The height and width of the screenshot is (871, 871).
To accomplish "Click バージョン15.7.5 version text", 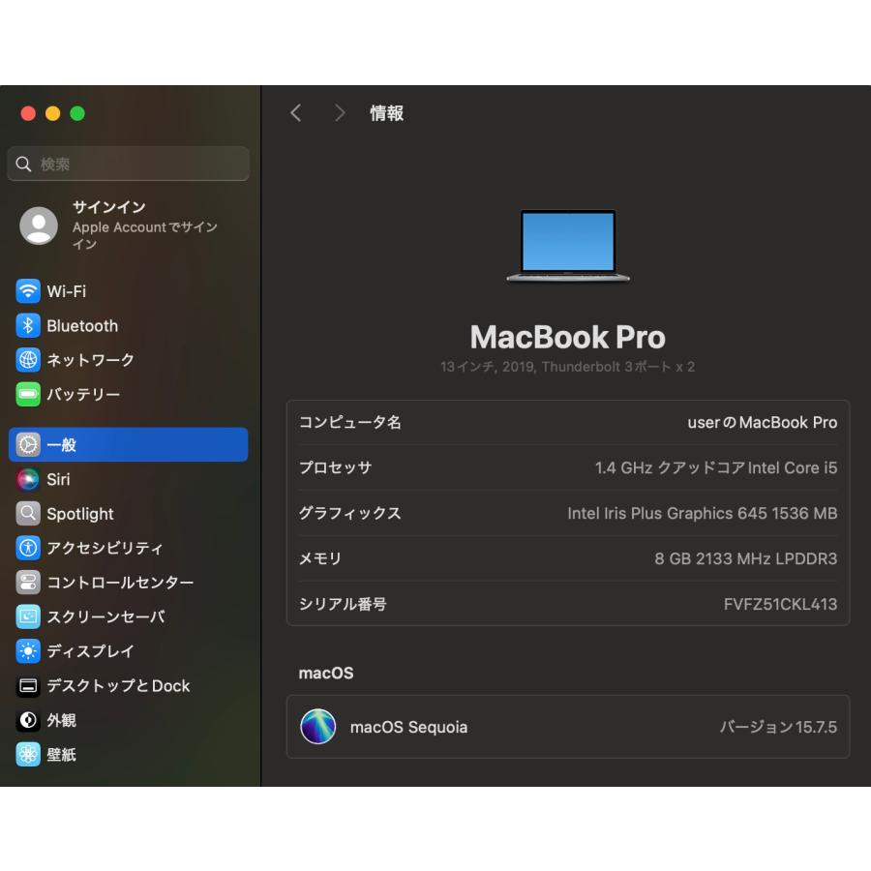I will click(778, 727).
